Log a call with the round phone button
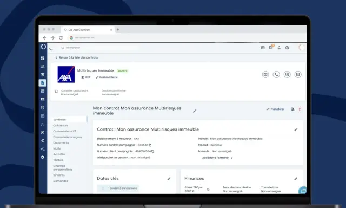The height and width of the screenshot is (208, 346). point(276,75)
